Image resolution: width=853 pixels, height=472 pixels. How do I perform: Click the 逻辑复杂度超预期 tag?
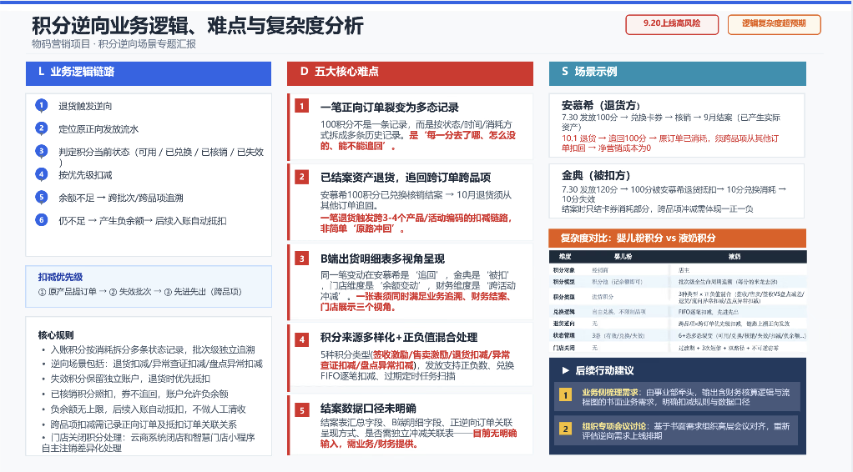click(x=774, y=24)
